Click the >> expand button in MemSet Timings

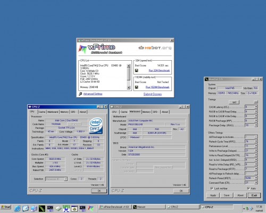(x=256, y=102)
